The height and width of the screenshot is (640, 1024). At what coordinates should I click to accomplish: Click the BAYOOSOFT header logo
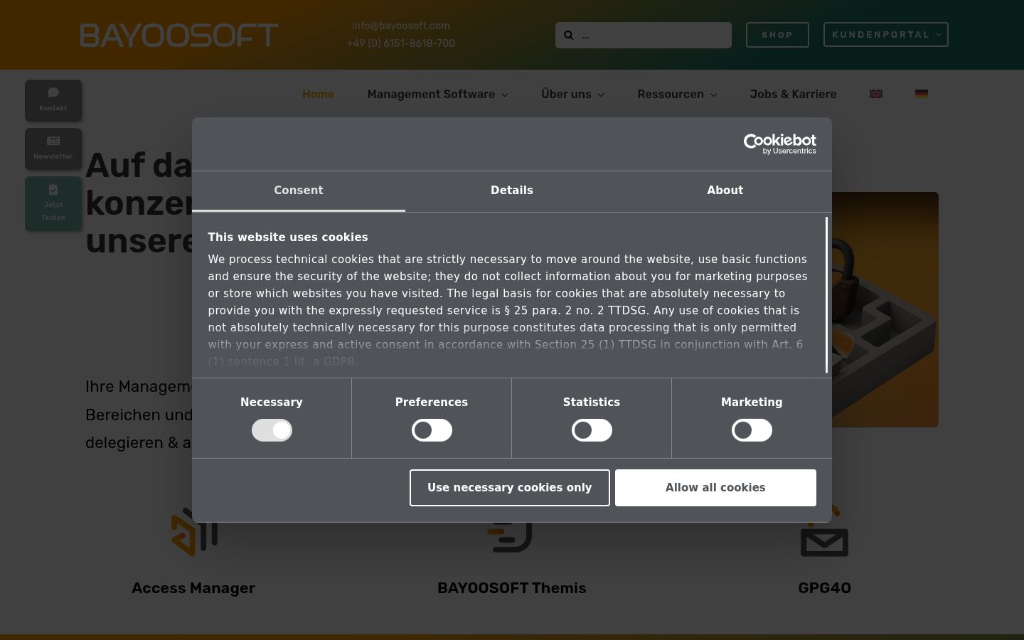pos(178,35)
